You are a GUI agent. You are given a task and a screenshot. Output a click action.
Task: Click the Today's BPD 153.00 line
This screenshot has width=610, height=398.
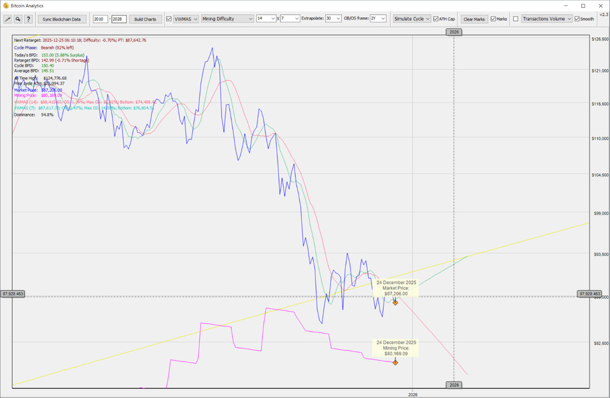[x=49, y=55]
